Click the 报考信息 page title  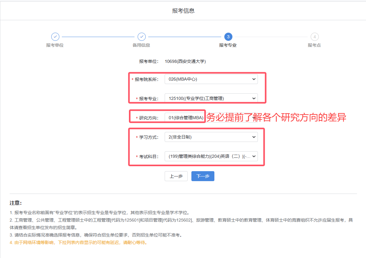[x=183, y=11]
